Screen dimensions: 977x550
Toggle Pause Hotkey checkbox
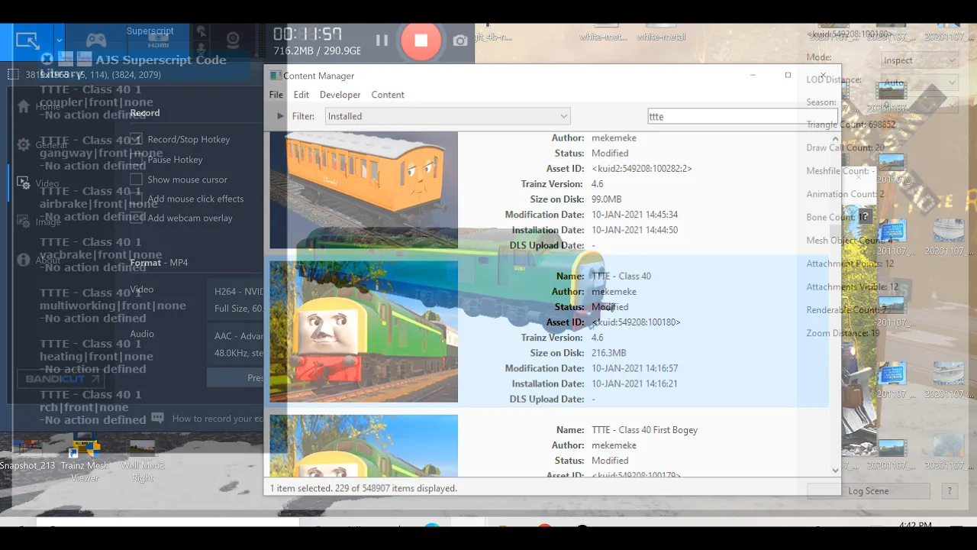pos(136,159)
